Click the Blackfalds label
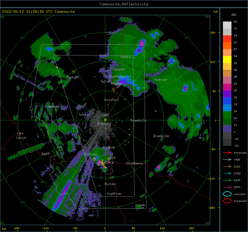 [x=117, y=76]
